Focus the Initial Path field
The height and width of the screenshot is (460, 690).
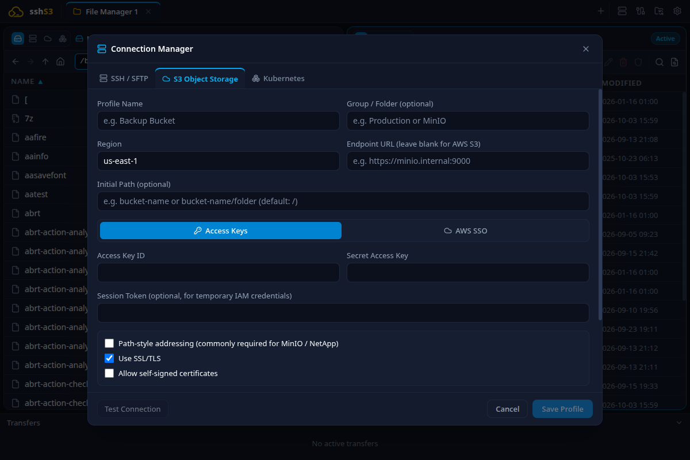(x=343, y=201)
